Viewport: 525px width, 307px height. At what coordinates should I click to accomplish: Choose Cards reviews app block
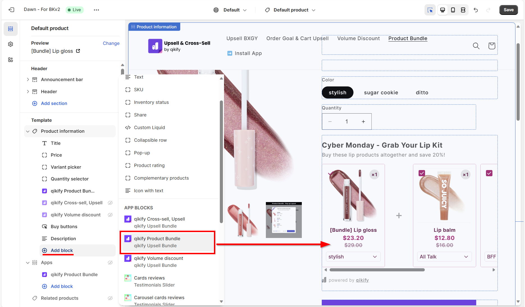tap(169, 281)
